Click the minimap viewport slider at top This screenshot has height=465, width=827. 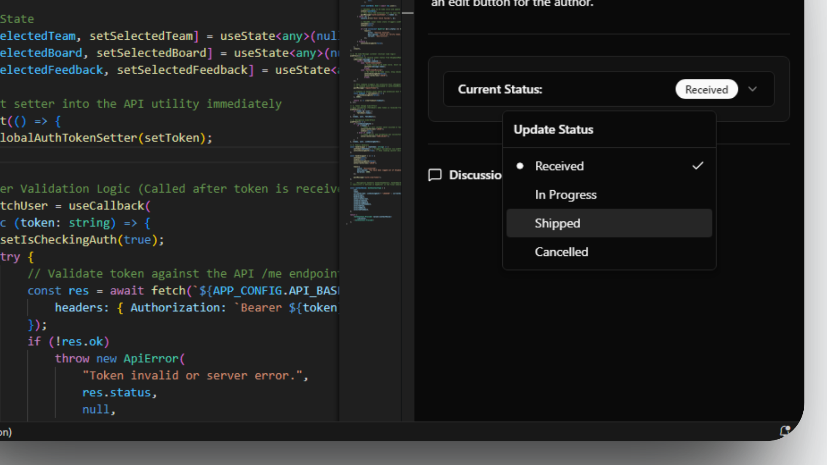(407, 13)
